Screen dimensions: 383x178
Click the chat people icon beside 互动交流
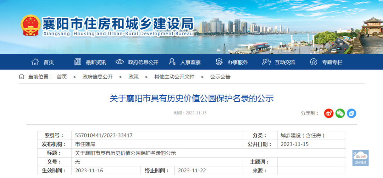266,62
